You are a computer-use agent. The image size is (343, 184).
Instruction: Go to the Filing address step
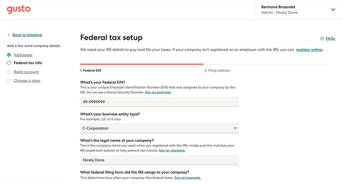point(219,70)
